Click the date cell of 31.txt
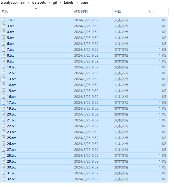Viewport: 174px width, 187px height. 86,173
